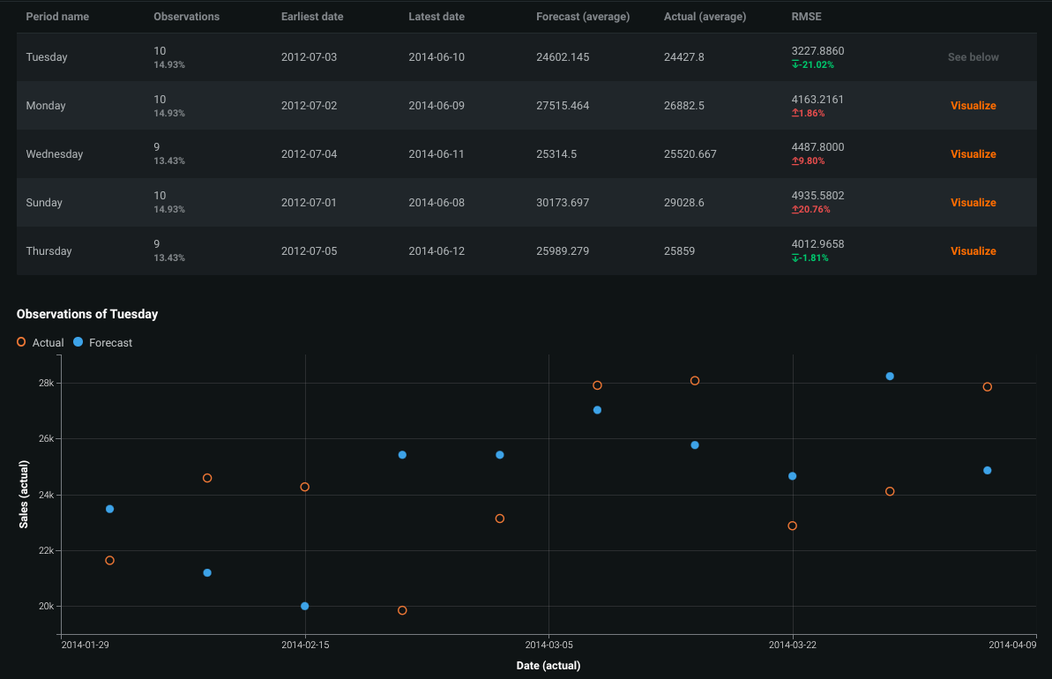Sort table by Observations column header
Viewport: 1052px width, 679px height.
tap(186, 17)
